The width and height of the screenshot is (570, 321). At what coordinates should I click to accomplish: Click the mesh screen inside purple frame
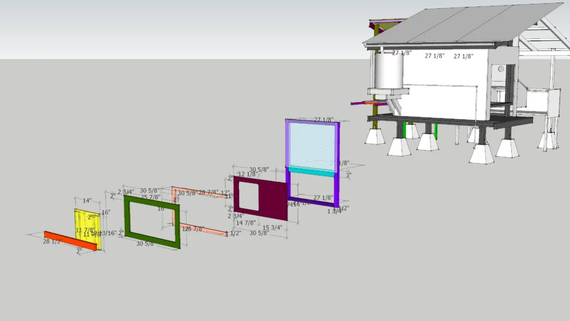click(312, 144)
